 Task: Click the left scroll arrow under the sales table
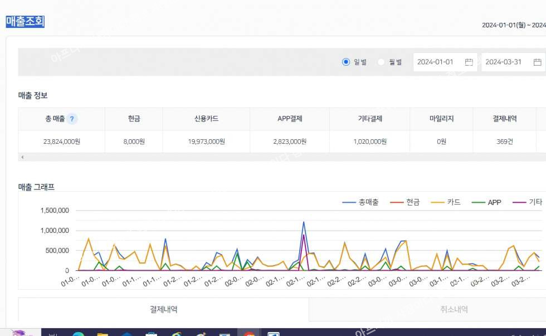click(x=22, y=157)
